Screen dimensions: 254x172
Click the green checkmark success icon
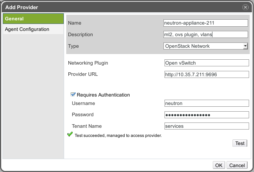click(x=70, y=134)
